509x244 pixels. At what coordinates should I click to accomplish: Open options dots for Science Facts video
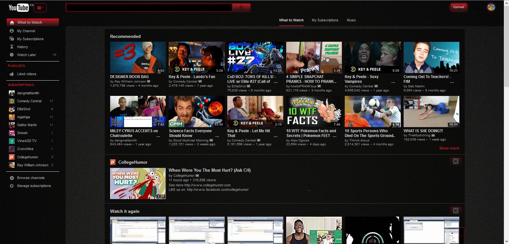pyautogui.click(x=217, y=136)
